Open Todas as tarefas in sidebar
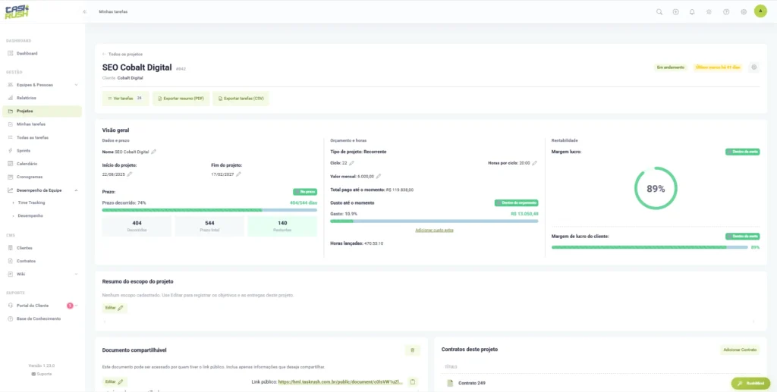 point(42,137)
